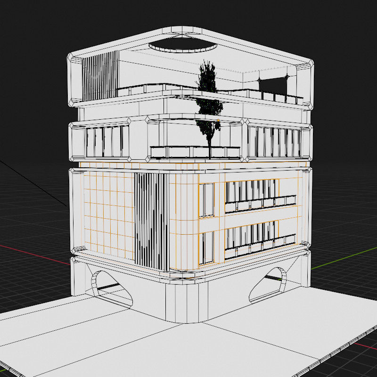Select the white ground plane under the building

click(x=188, y=336)
